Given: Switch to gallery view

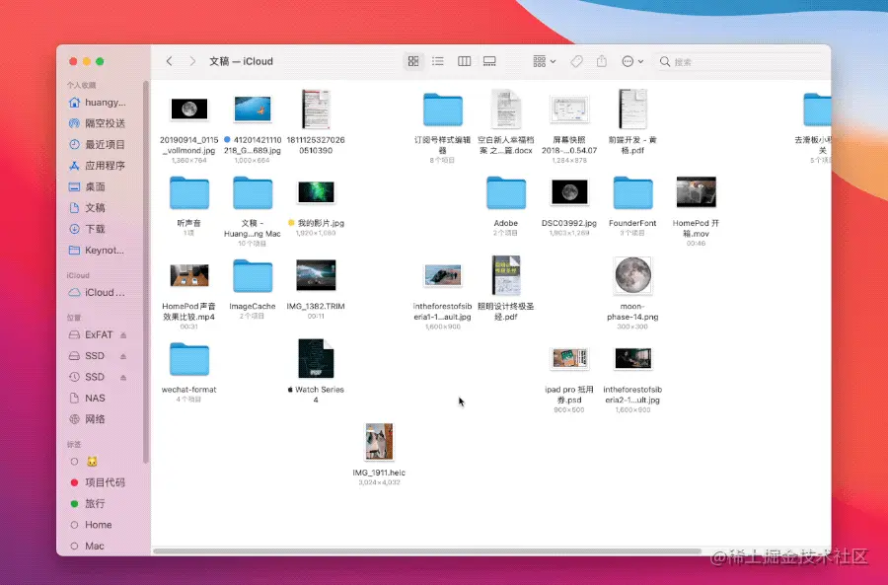Looking at the screenshot, I should coord(489,61).
